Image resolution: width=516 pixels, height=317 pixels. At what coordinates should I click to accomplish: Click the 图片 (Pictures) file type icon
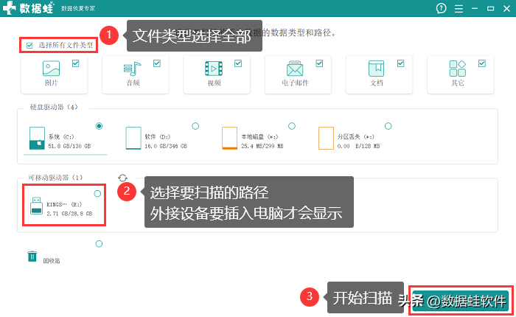pos(51,69)
